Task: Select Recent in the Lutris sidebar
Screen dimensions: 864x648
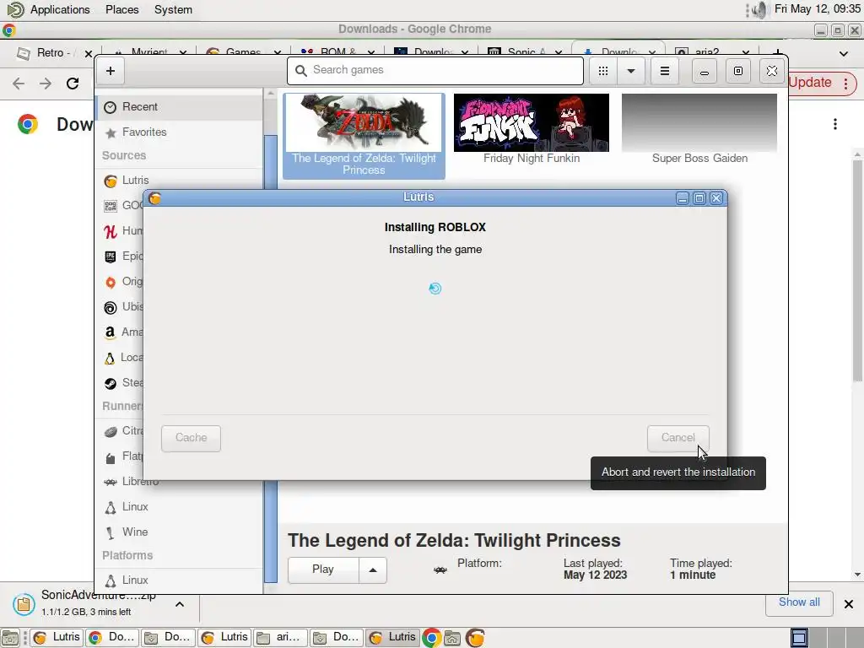Action: coord(179,107)
